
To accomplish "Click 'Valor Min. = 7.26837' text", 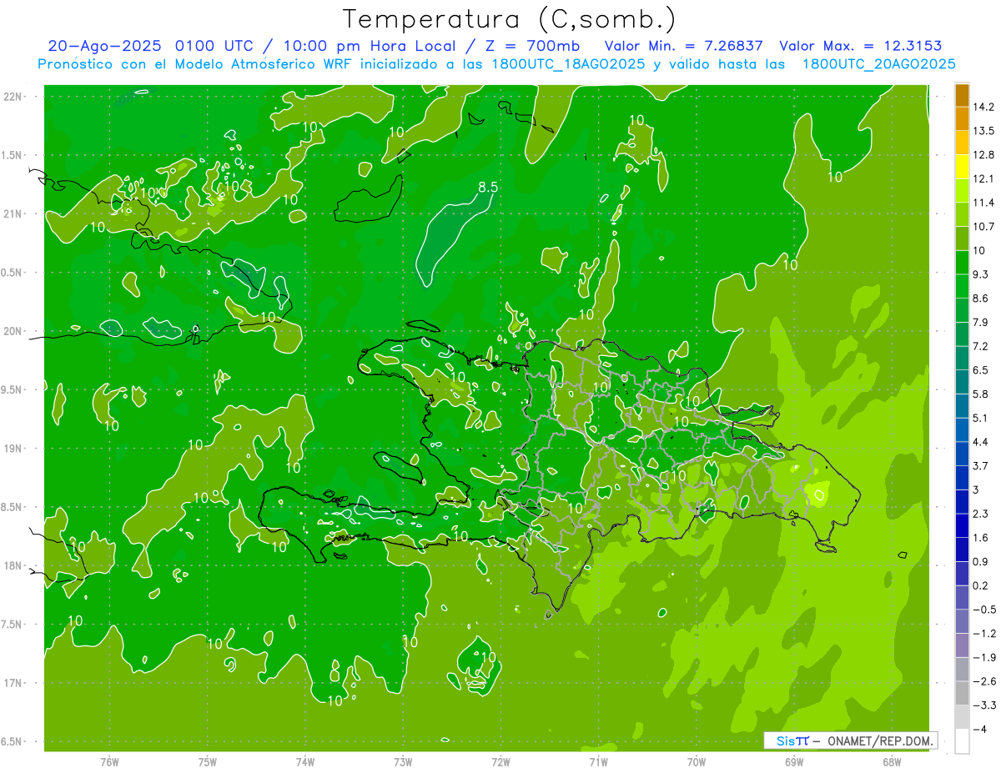I will click(684, 46).
